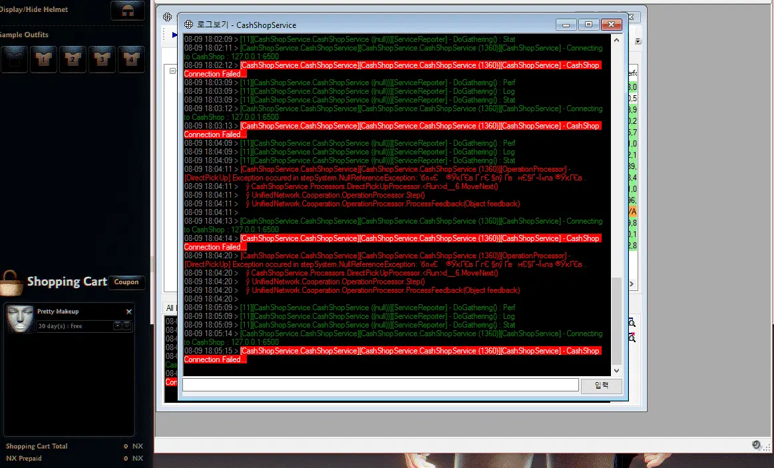This screenshot has height=468, width=774.
Task: Open the Coupon button
Action: [x=126, y=282]
